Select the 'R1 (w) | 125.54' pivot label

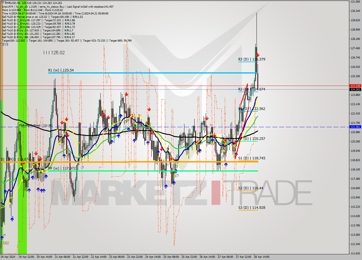(x=61, y=70)
